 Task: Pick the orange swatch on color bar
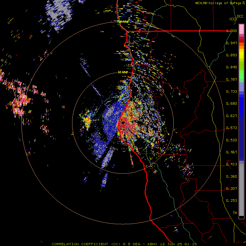[241, 47]
